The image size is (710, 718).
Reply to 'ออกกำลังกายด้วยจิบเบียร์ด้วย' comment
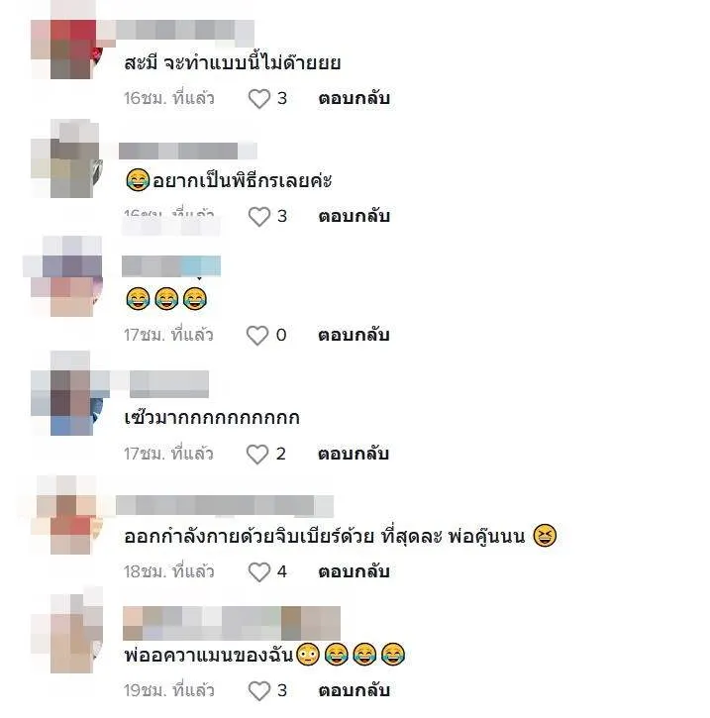pyautogui.click(x=354, y=571)
